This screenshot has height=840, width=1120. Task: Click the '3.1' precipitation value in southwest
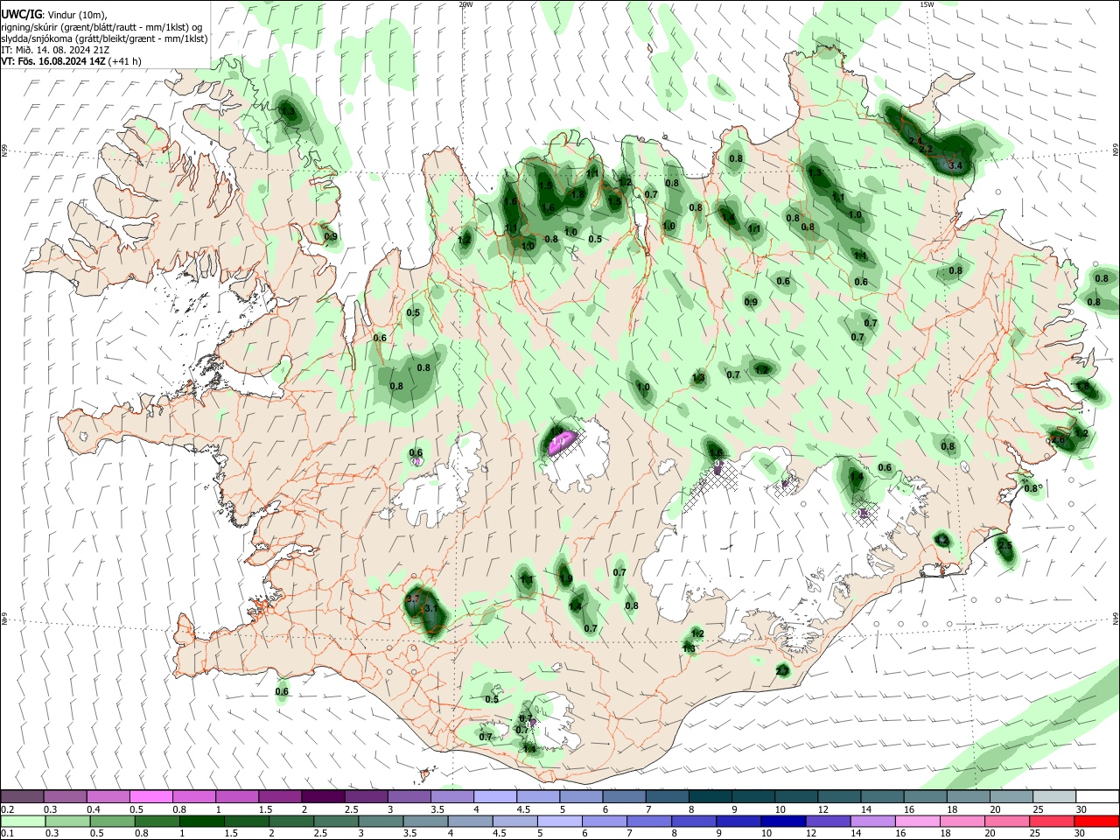[x=430, y=609]
